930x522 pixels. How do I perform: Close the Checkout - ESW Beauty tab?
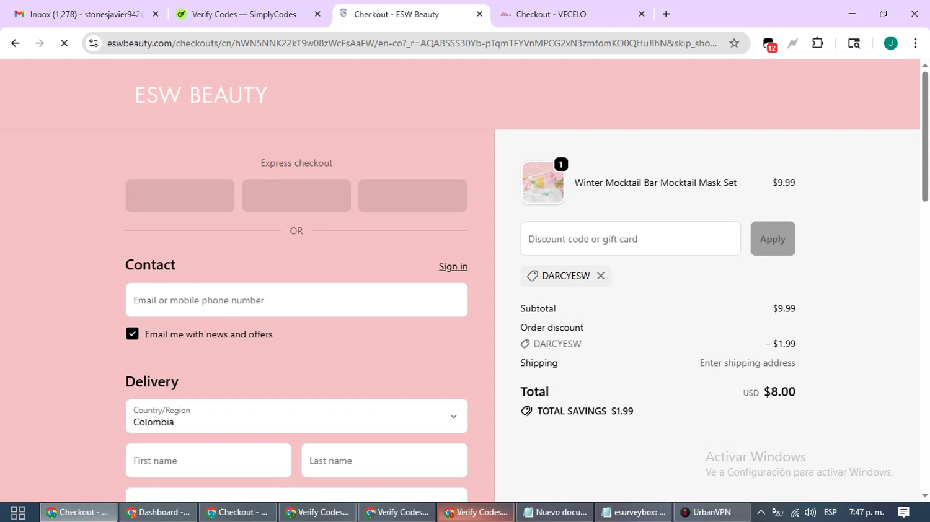pos(479,14)
